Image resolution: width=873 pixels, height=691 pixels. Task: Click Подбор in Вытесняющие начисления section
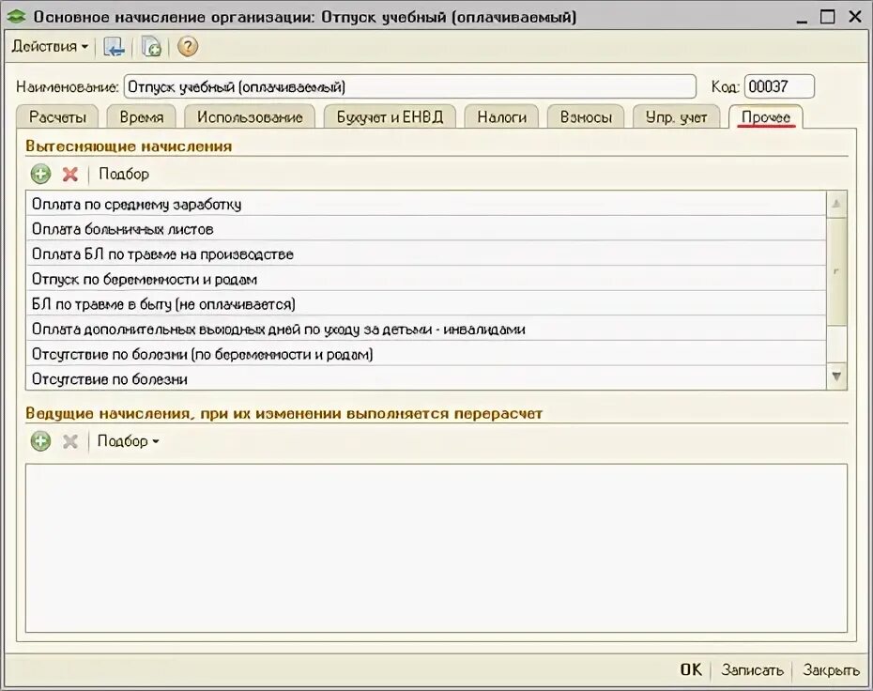click(124, 175)
